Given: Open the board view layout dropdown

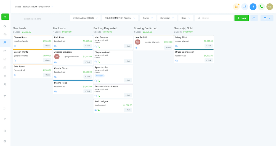Looking at the screenshot, I should (x=267, y=18).
